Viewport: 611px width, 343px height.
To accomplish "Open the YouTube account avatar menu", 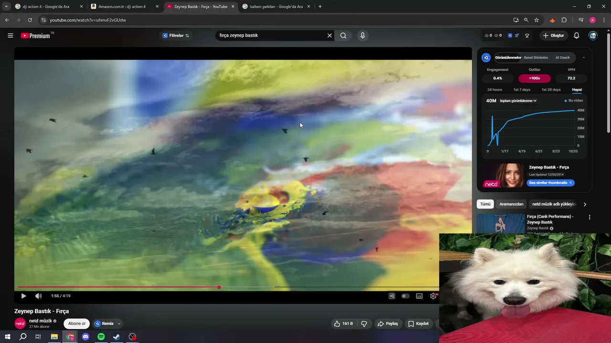I will pyautogui.click(x=593, y=35).
